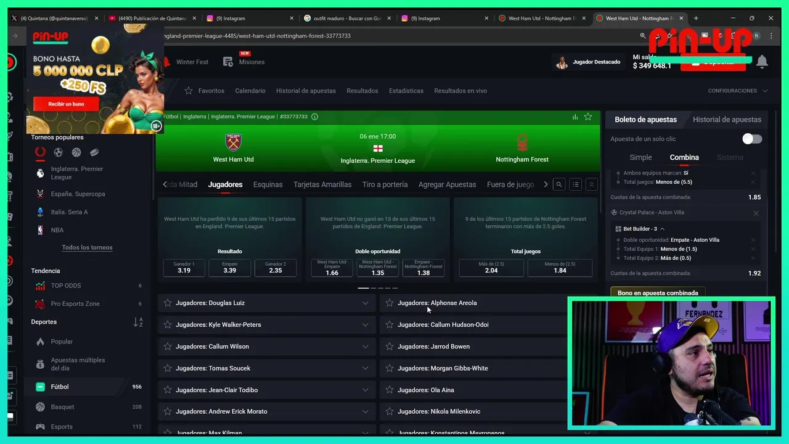This screenshot has height=444, width=789.
Task: Click Recibir un bono button
Action: click(x=66, y=104)
